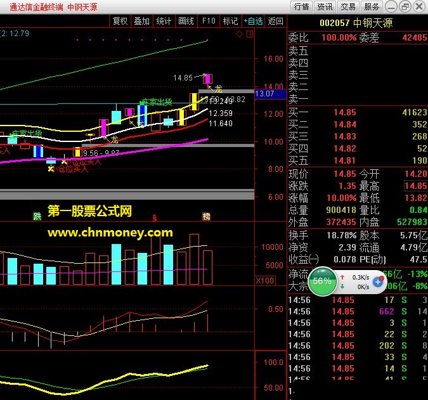
Task: Click the upload speed arrow icon
Action: (x=342, y=277)
